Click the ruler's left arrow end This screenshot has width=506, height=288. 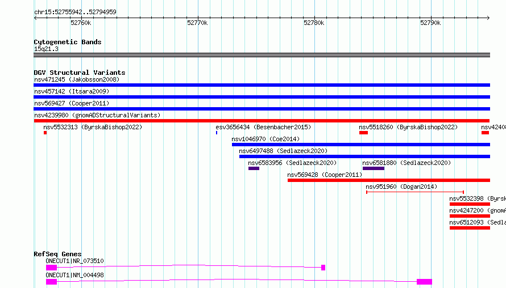[35, 18]
